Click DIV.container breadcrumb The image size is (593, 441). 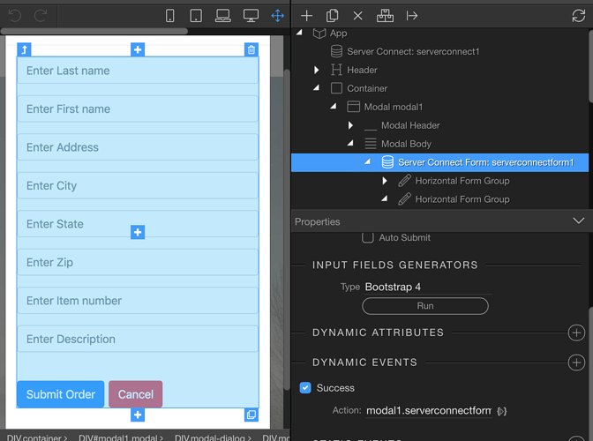point(34,437)
